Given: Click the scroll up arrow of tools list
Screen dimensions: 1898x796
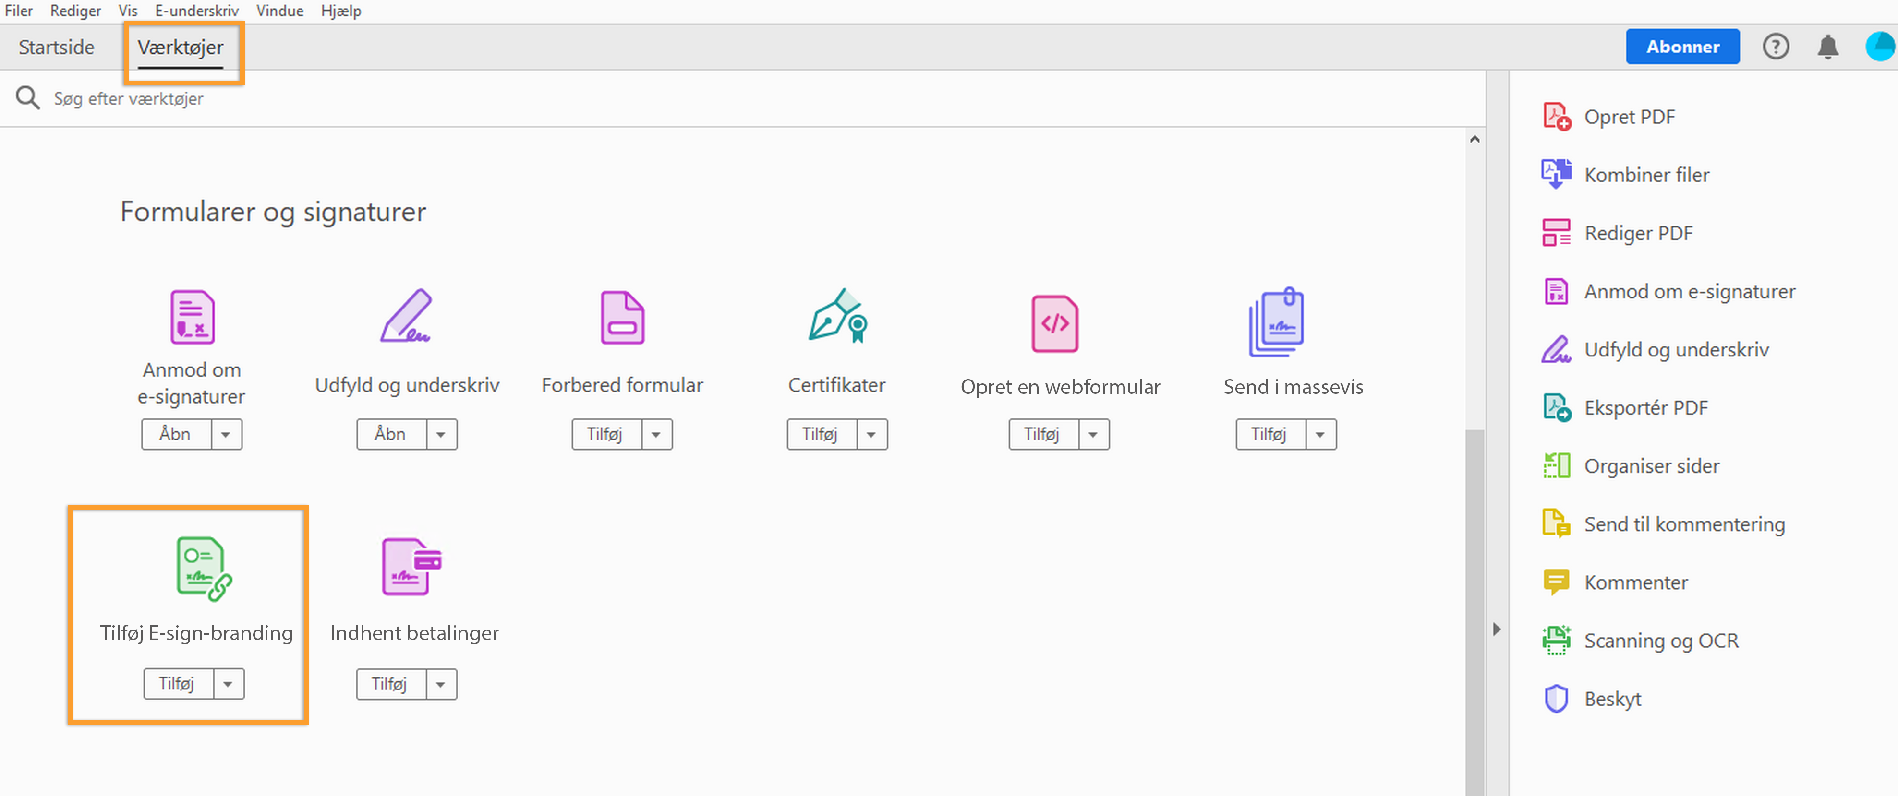Looking at the screenshot, I should click(1475, 139).
